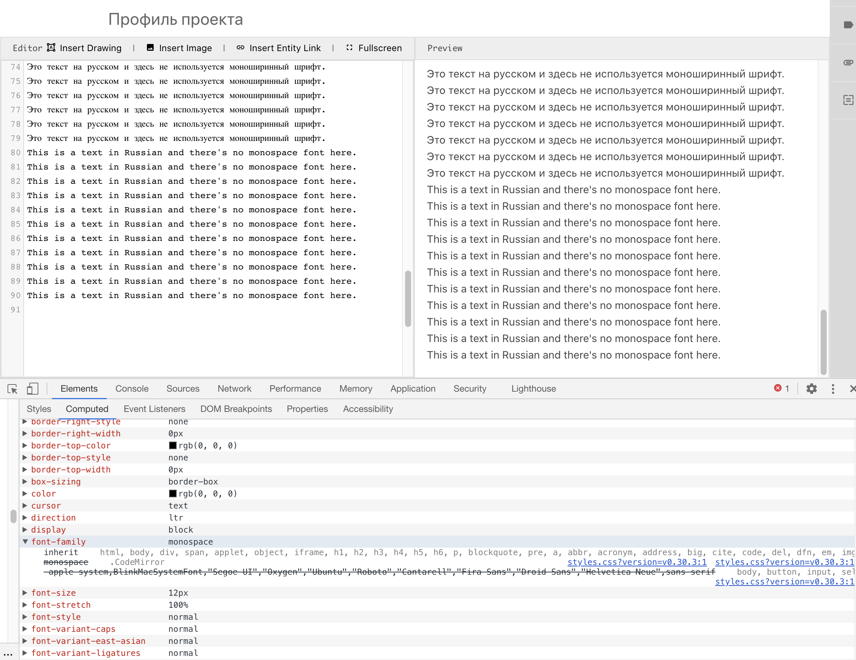The width and height of the screenshot is (856, 660).
Task: Click the Insert Image icon
Action: pos(150,48)
